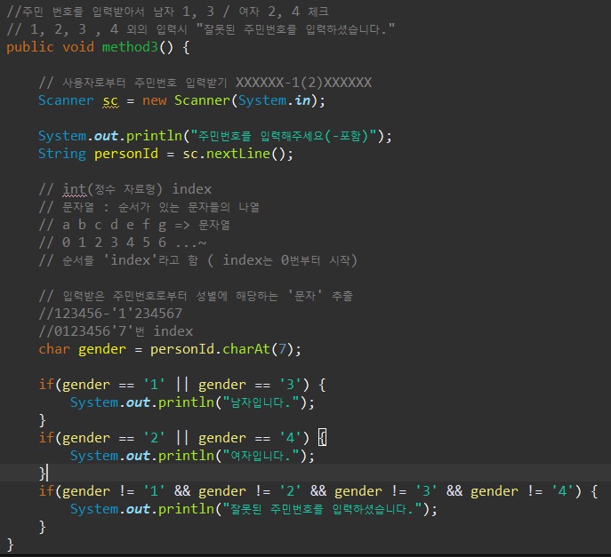Image resolution: width=611 pixels, height=557 pixels.
Task: Click the gender != '4' condition at line end
Action: click(522, 491)
